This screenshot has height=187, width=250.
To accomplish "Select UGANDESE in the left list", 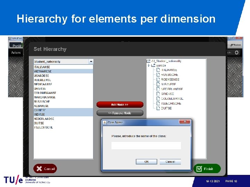I will pos(63,76).
